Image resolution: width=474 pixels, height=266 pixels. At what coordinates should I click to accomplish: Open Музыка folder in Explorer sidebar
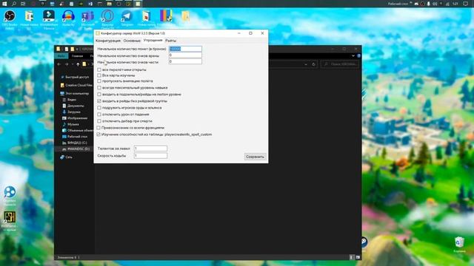[x=70, y=124]
